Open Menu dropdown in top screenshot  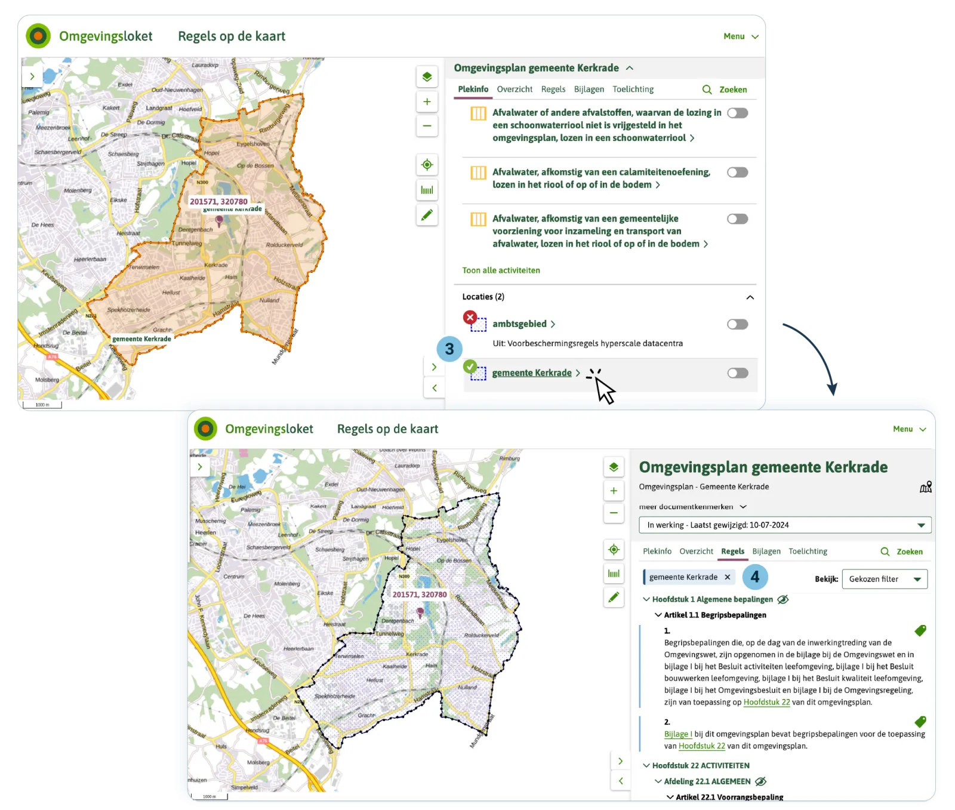(741, 36)
